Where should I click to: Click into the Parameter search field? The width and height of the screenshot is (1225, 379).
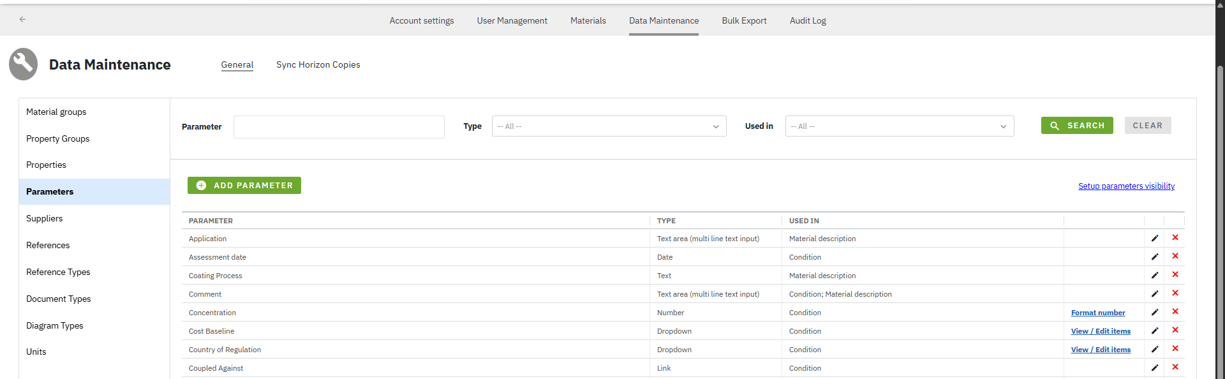point(339,127)
